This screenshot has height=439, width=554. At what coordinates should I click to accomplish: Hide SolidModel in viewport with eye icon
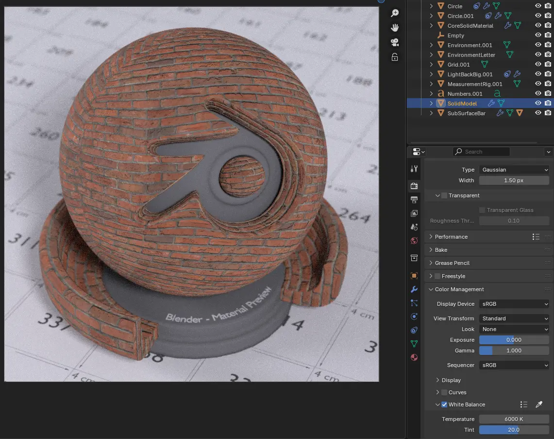(x=538, y=103)
